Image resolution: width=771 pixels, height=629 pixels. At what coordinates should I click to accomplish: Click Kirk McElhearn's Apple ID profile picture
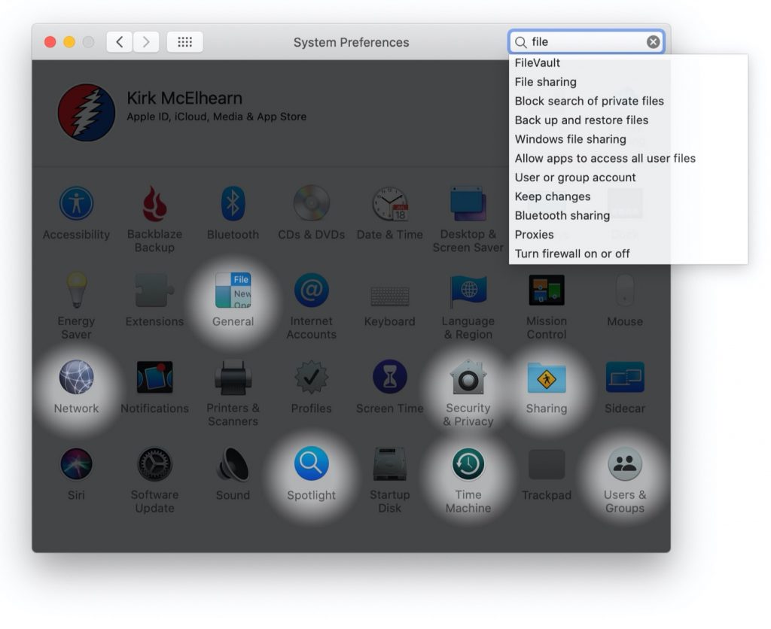[x=86, y=113]
